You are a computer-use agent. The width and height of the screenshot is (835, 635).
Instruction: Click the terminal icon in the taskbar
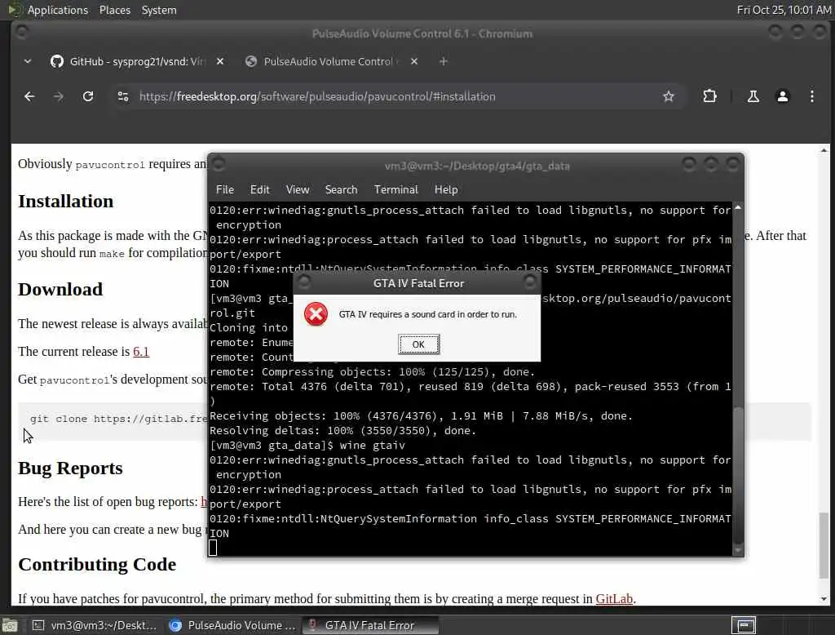tap(38, 625)
